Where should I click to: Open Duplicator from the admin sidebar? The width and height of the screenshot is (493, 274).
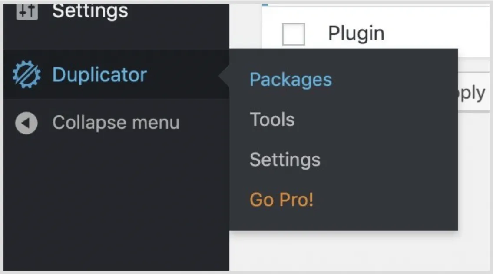click(99, 74)
